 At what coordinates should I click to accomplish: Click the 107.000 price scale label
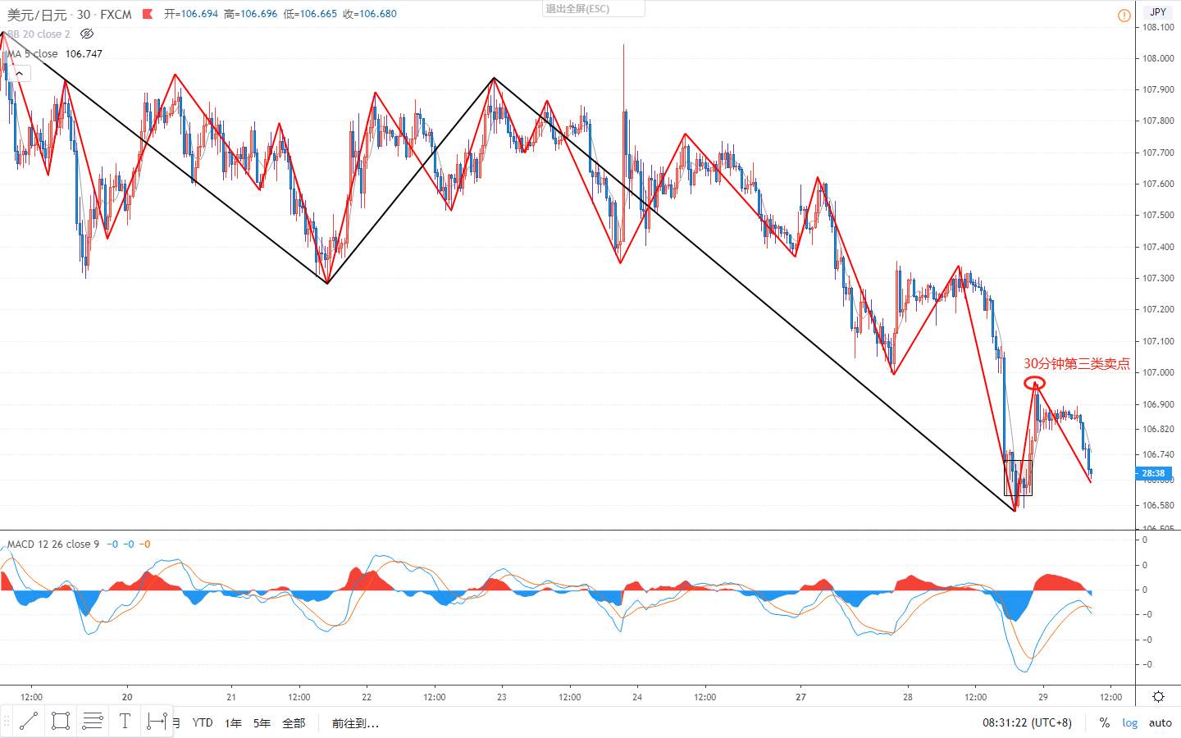tap(1158, 372)
